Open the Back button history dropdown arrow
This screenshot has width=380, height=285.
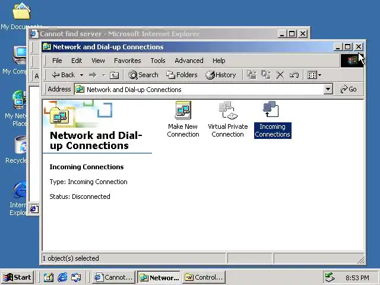click(x=82, y=75)
